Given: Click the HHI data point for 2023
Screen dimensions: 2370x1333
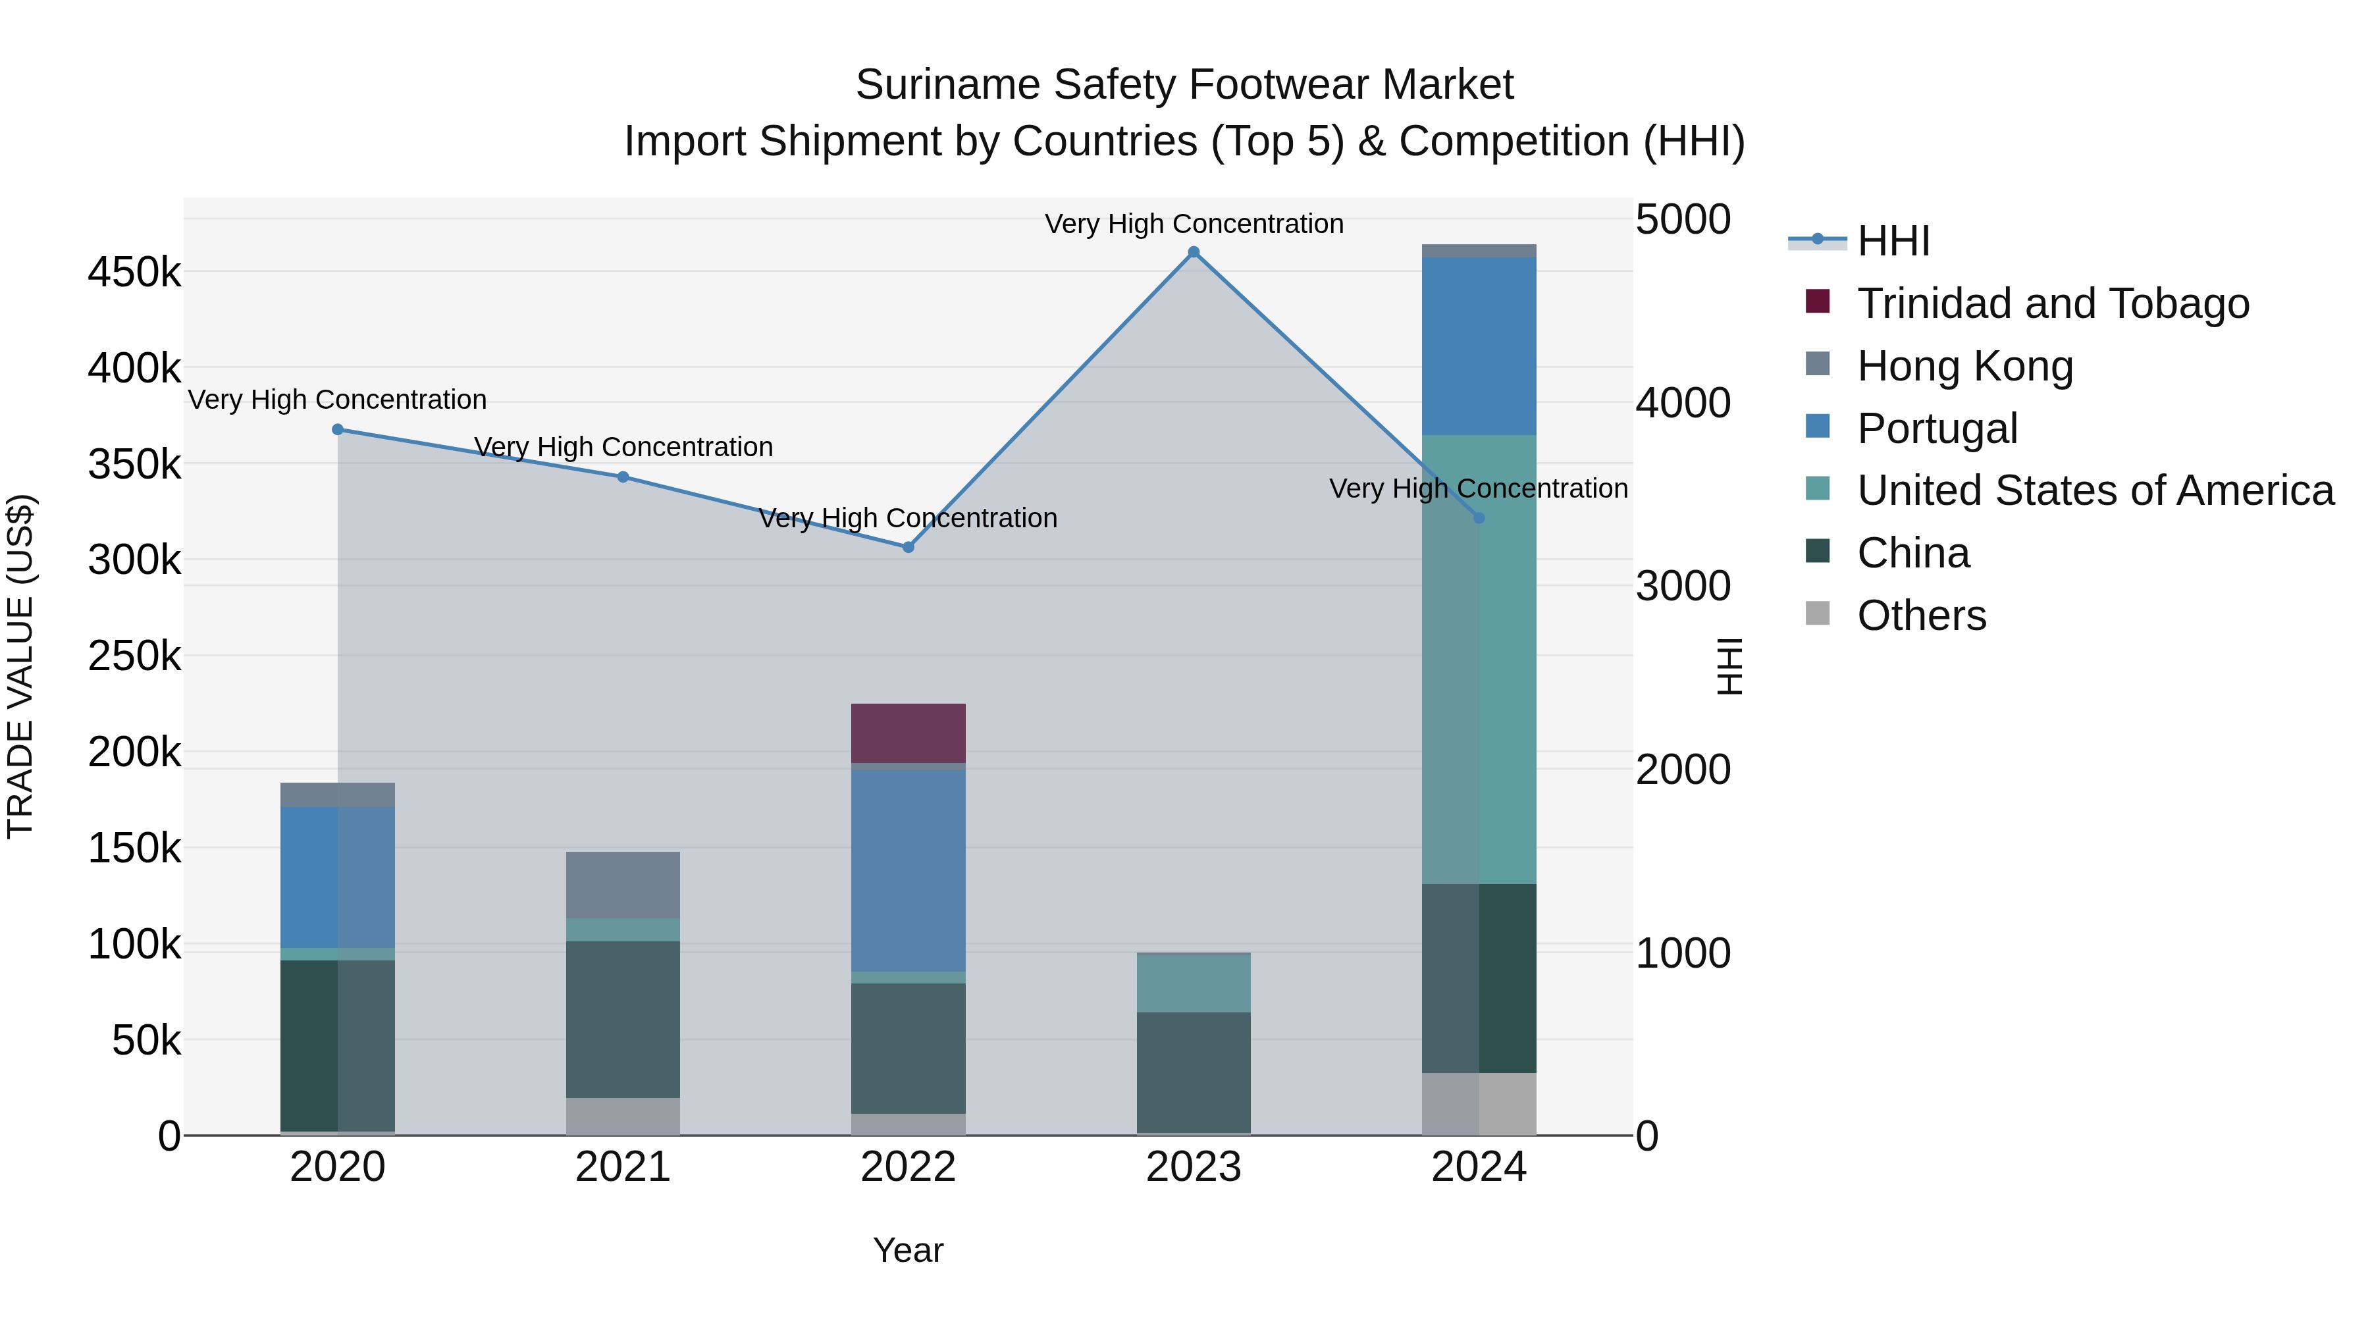Looking at the screenshot, I should [1194, 252].
